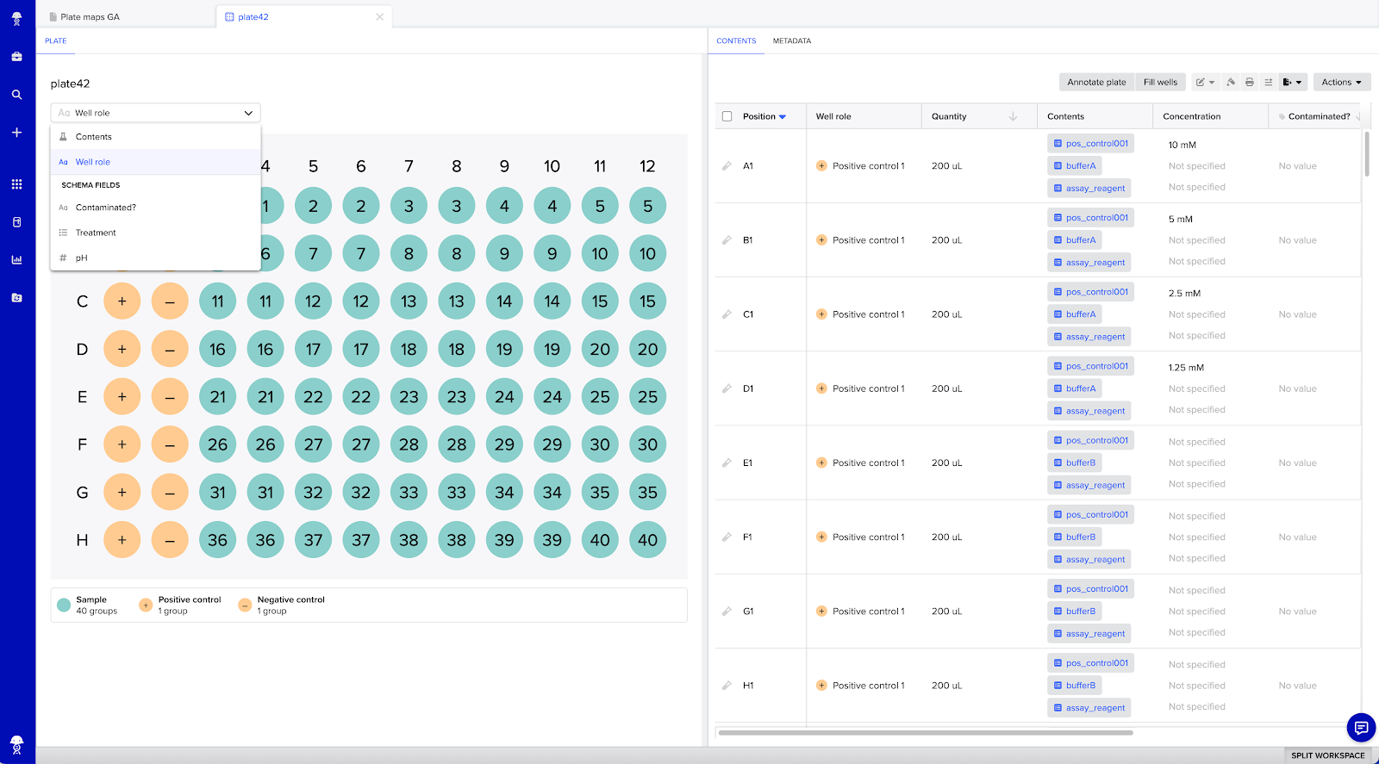Image resolution: width=1379 pixels, height=764 pixels.
Task: Click the horizontal scrollbar of contents table
Action: pyautogui.click(x=926, y=733)
